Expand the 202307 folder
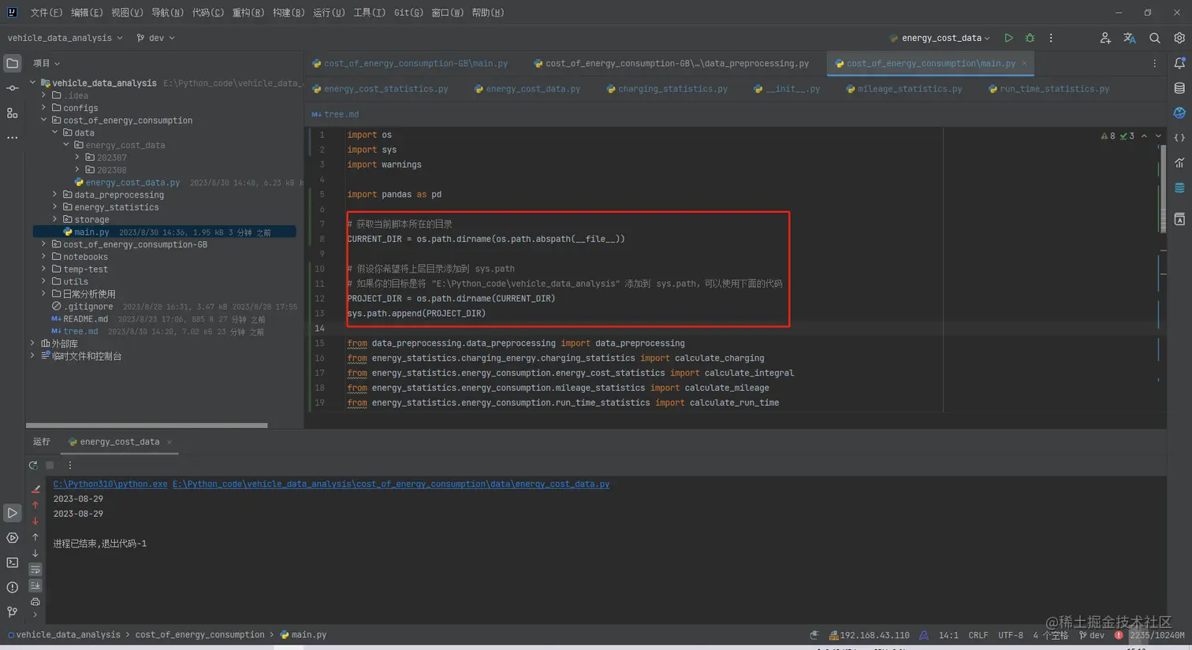This screenshot has width=1192, height=650. [x=77, y=158]
